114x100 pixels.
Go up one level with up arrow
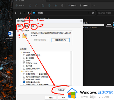pos(28,13)
